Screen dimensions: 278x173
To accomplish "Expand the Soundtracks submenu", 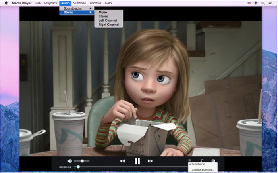I will click(77, 8).
